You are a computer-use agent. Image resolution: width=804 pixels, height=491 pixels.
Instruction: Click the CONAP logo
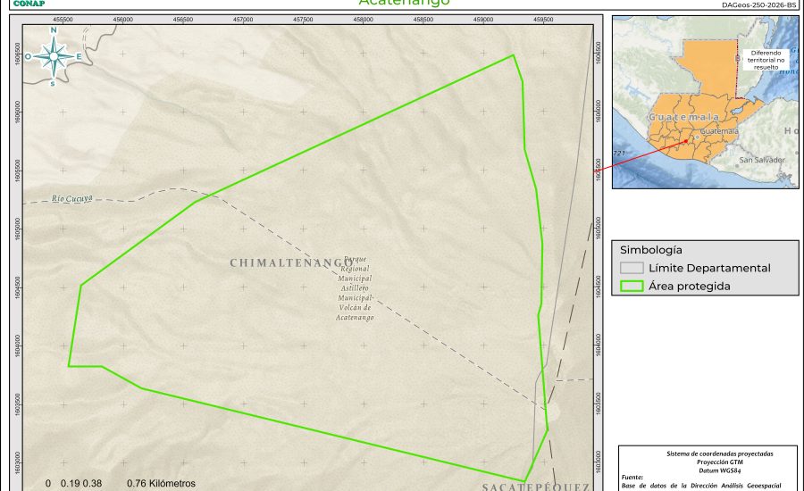pyautogui.click(x=29, y=4)
